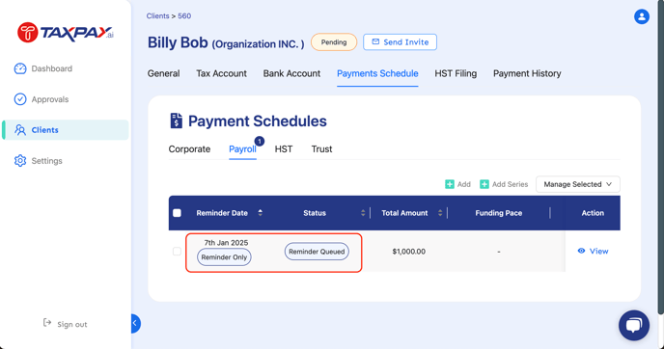Click the Sign out arrow icon

(x=47, y=323)
